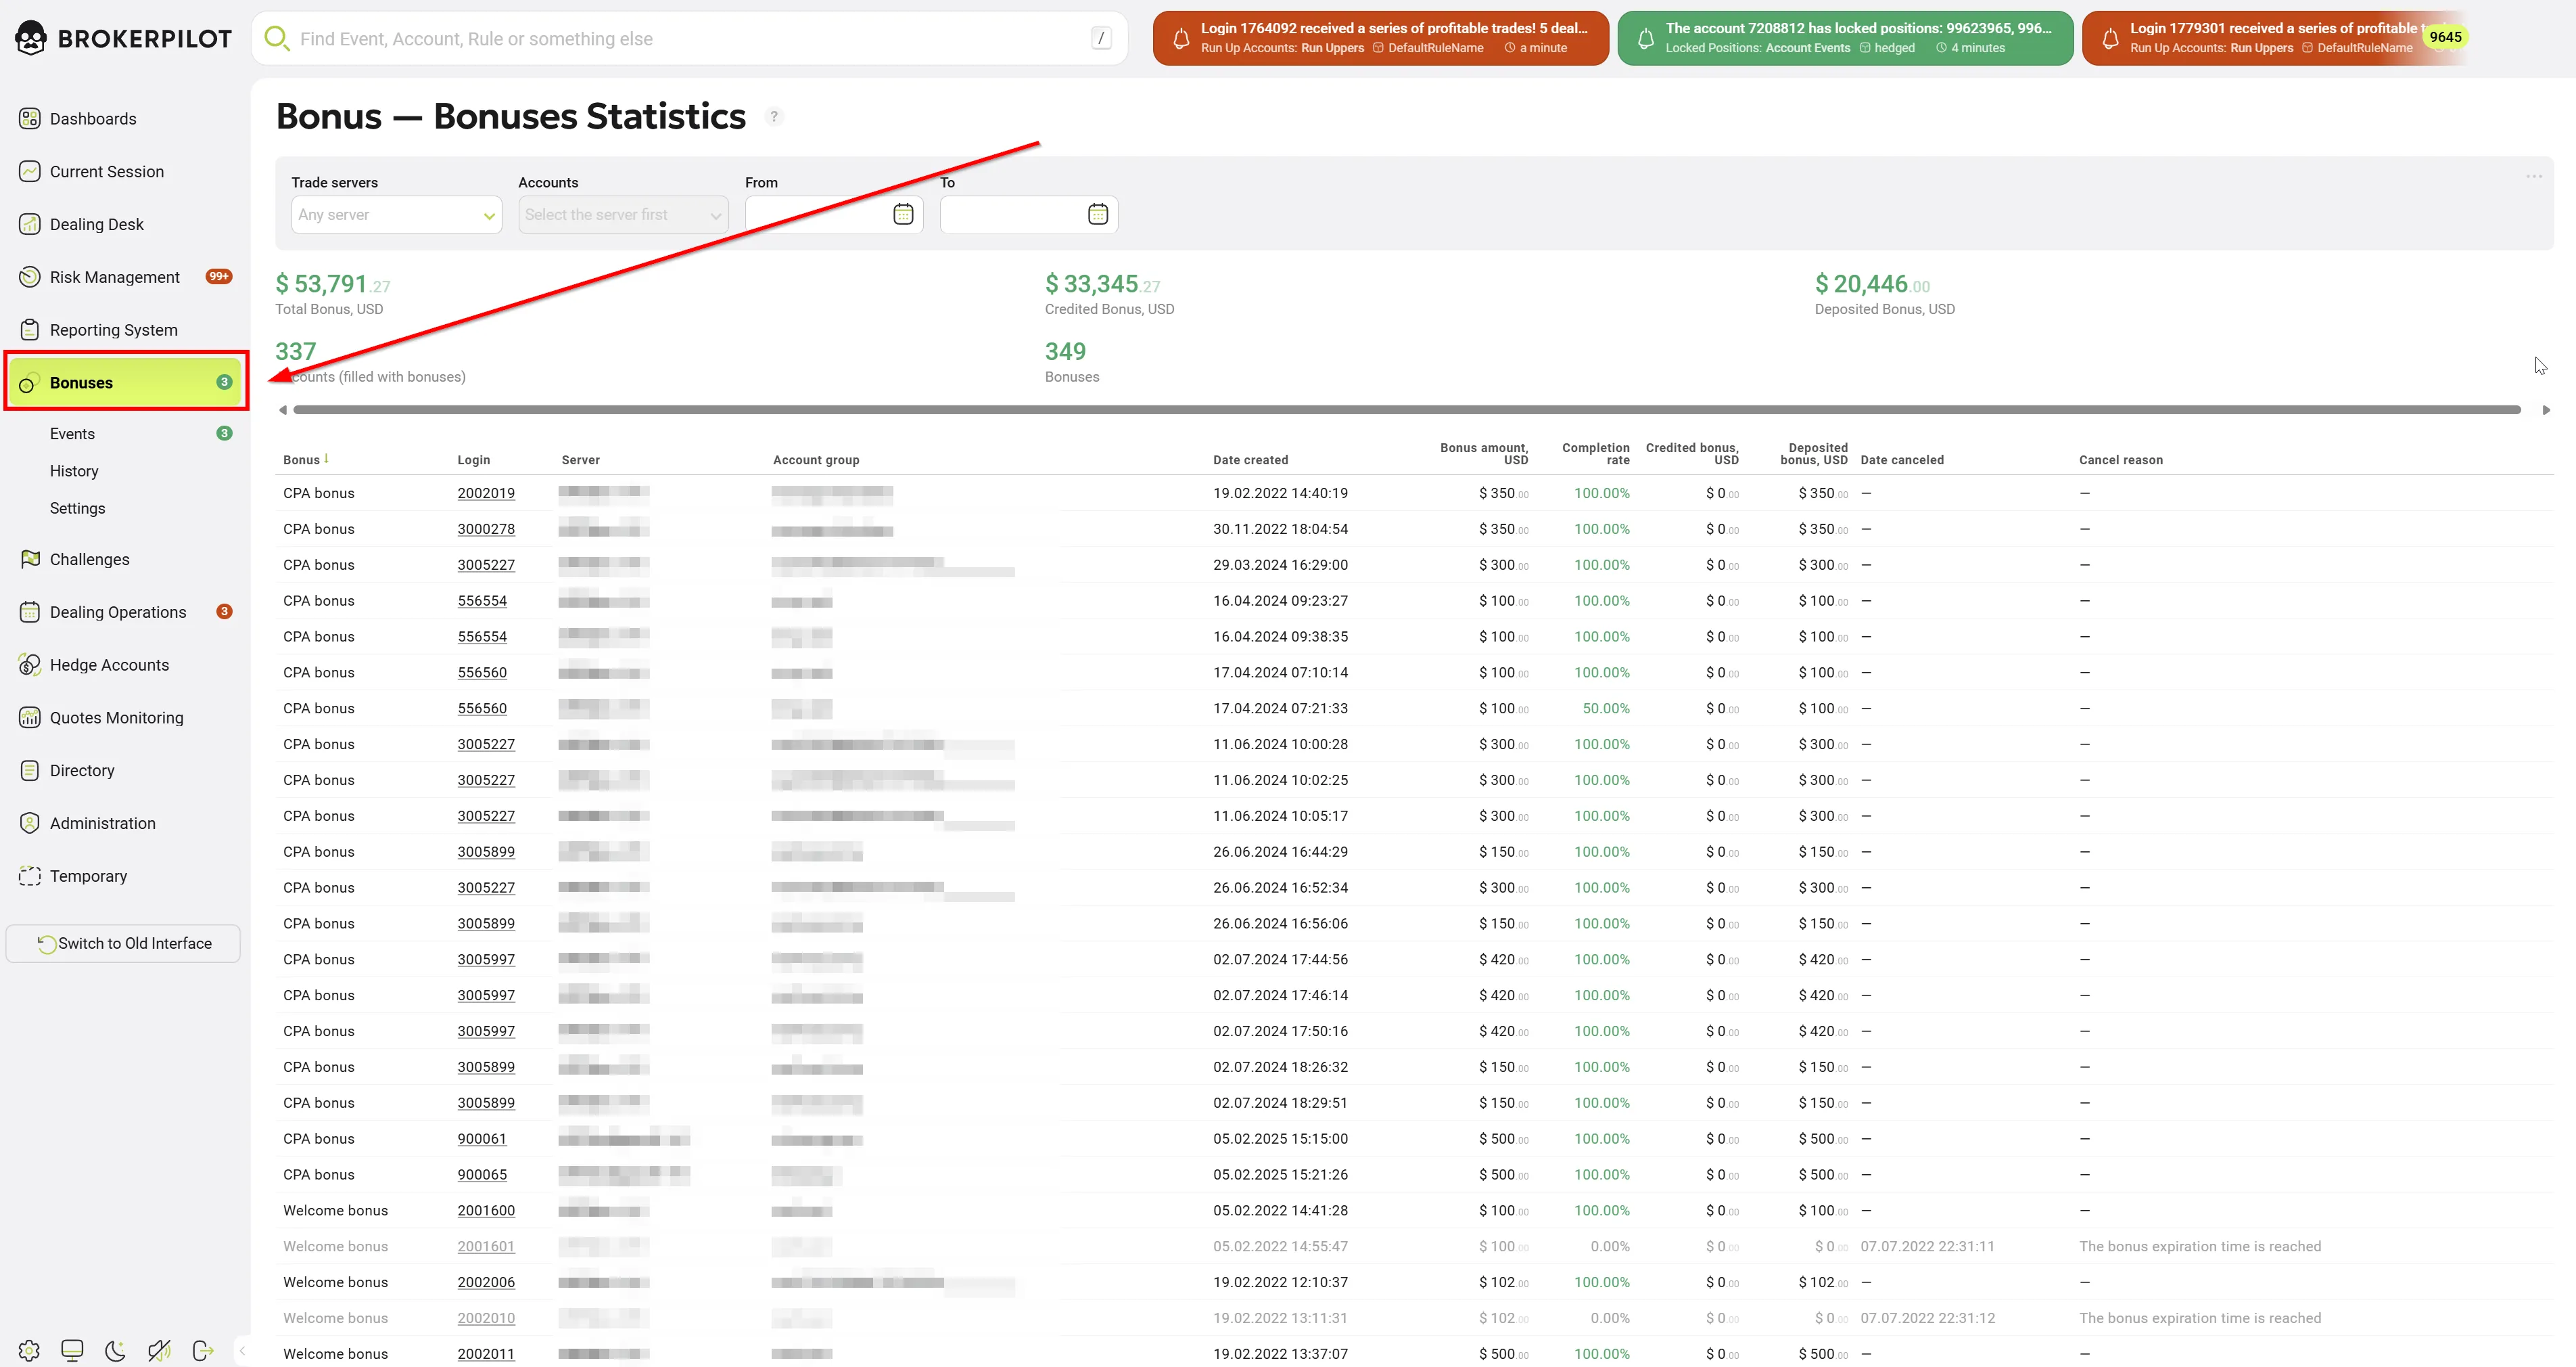
Task: Open the Trade servers dropdown
Action: point(396,214)
